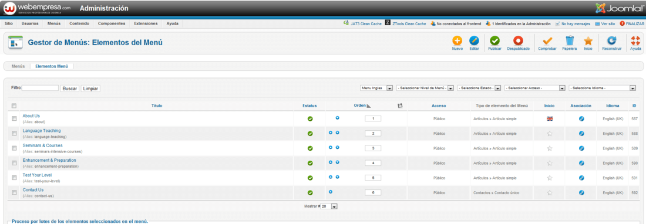Click the Joomla logo

pyautogui.click(x=619, y=8)
